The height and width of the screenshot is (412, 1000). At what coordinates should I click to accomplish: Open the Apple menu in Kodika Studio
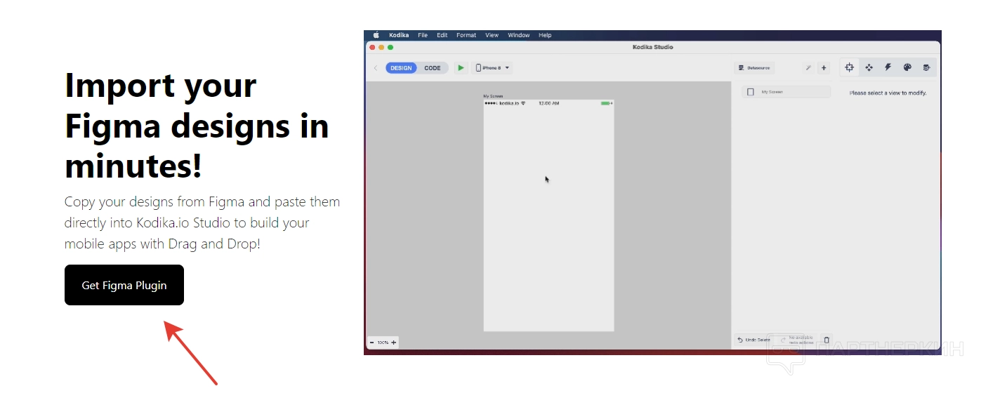click(x=376, y=35)
